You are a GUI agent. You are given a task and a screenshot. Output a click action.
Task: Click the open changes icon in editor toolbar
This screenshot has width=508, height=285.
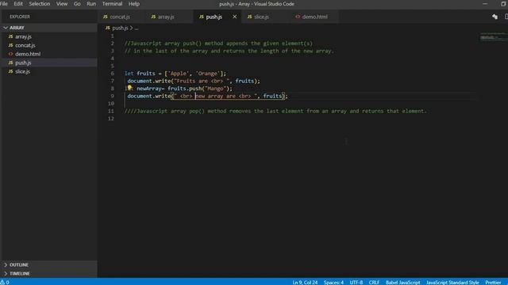click(495, 17)
